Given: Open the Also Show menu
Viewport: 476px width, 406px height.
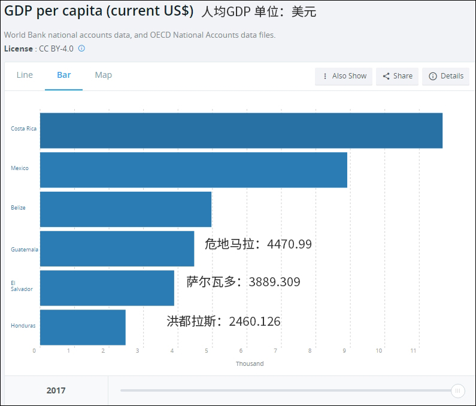Looking at the screenshot, I should click(344, 76).
